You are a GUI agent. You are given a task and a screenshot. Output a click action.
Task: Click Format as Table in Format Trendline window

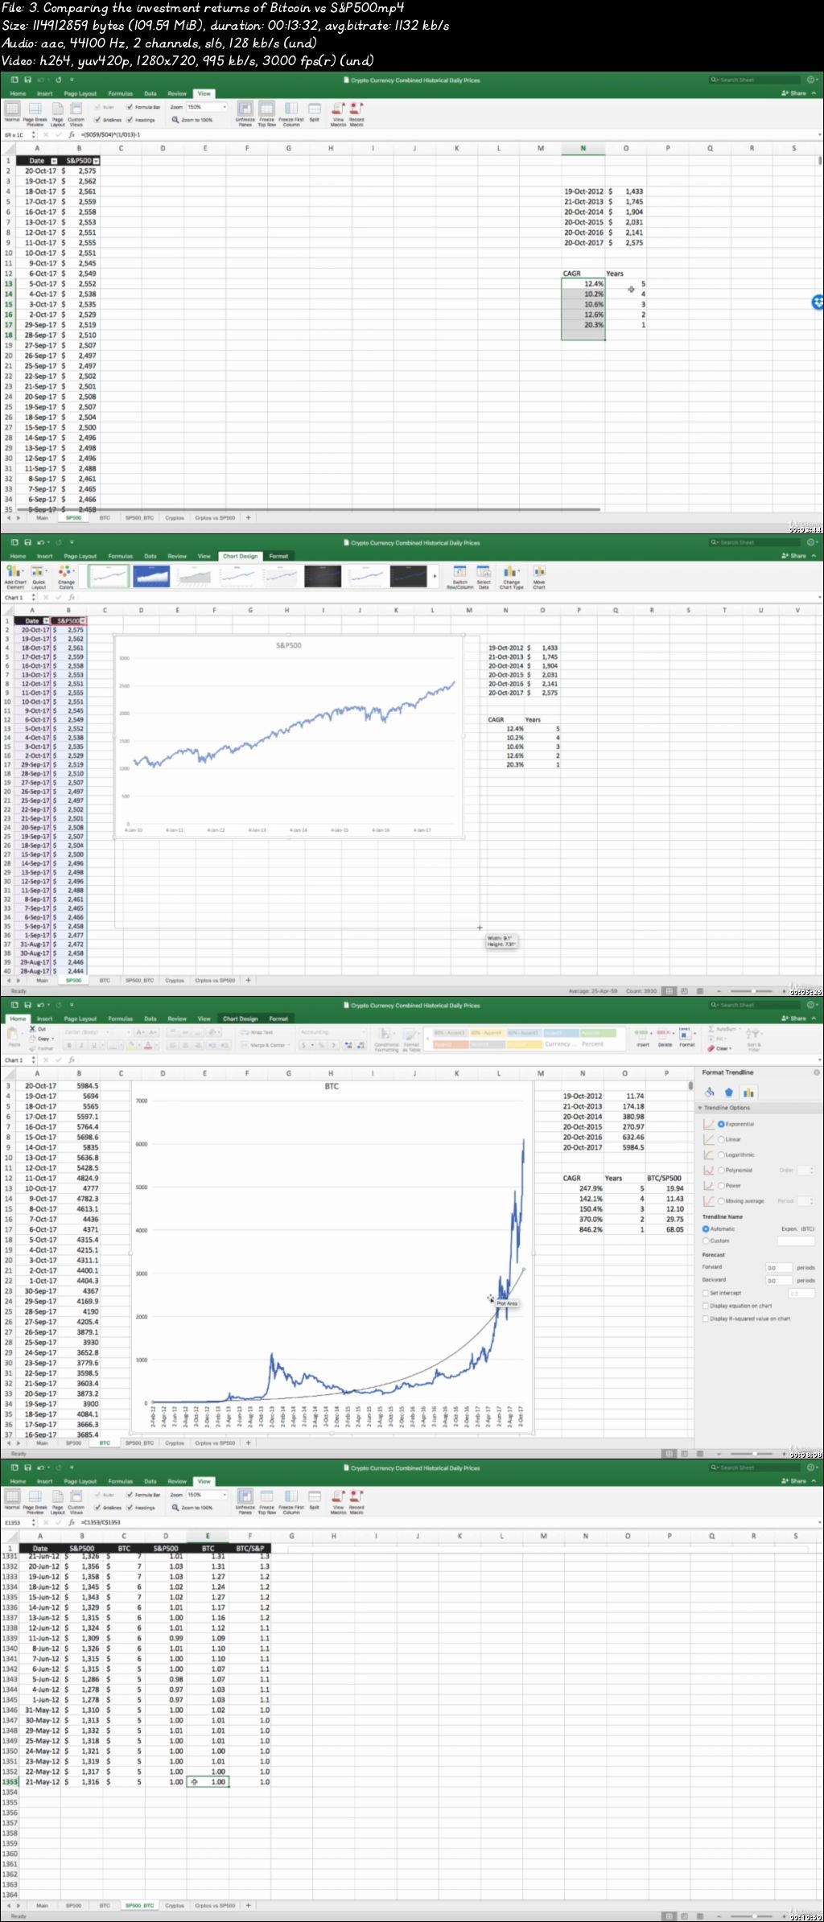pyautogui.click(x=411, y=1039)
